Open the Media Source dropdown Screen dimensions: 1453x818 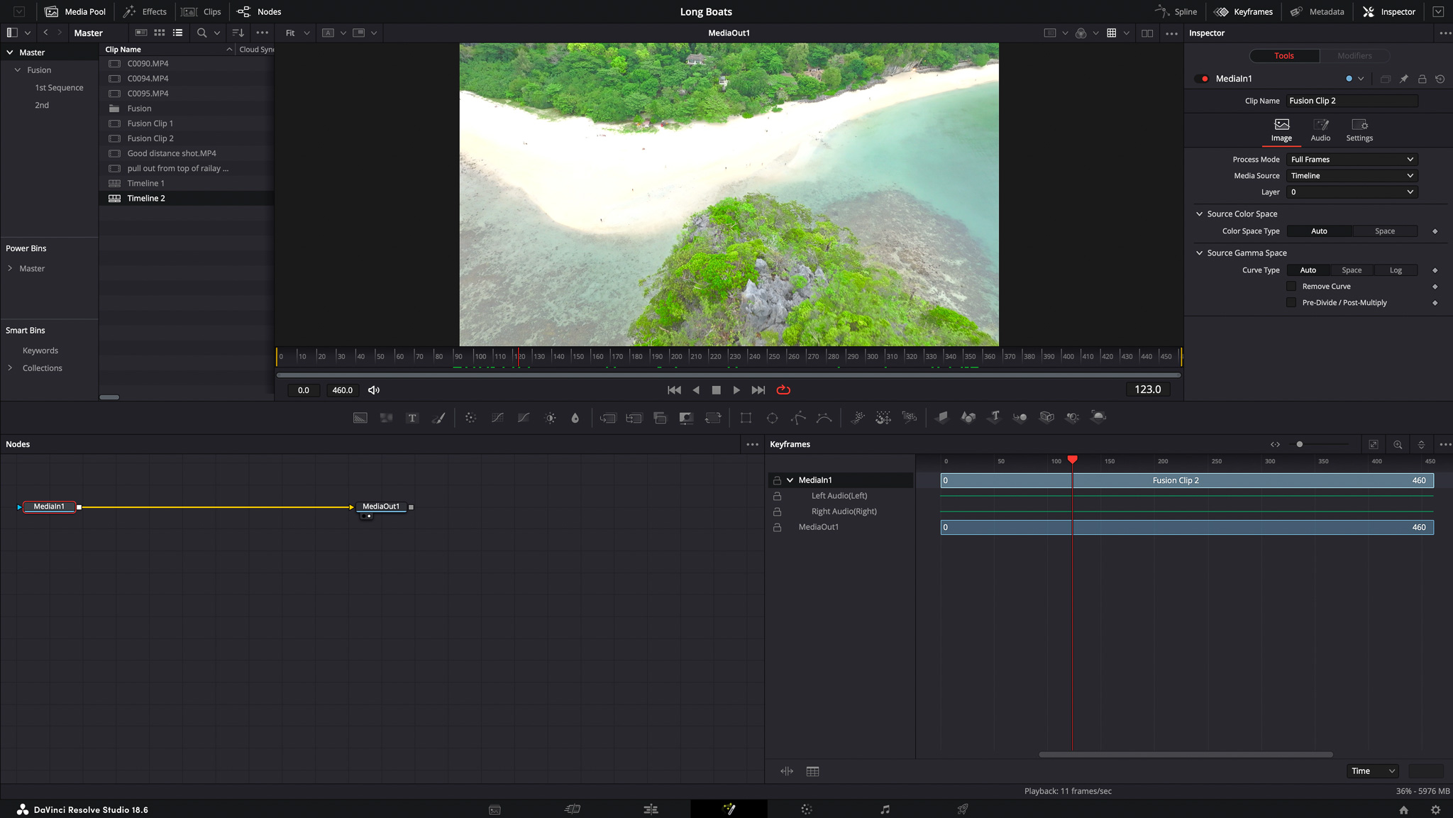click(1352, 176)
